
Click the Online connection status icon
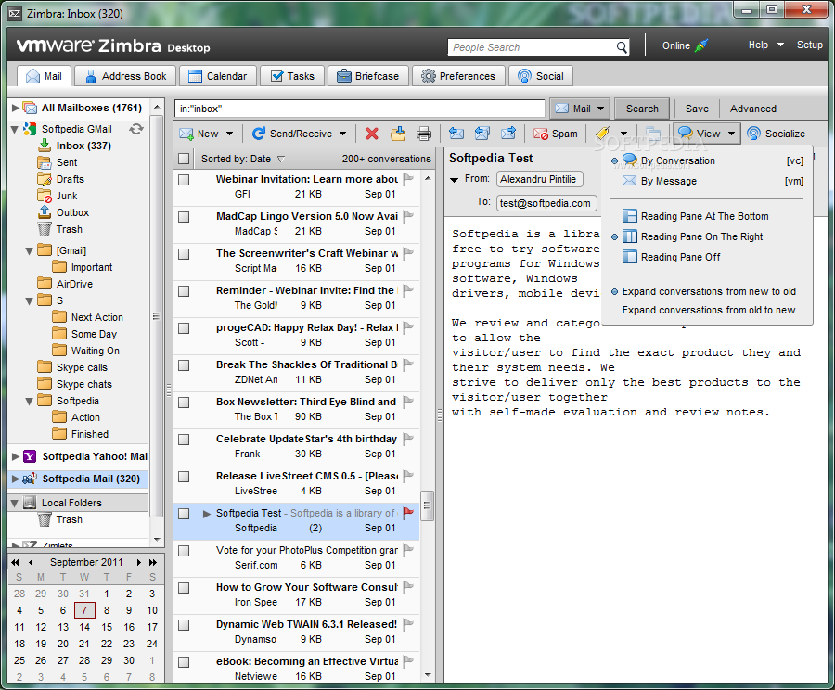702,45
